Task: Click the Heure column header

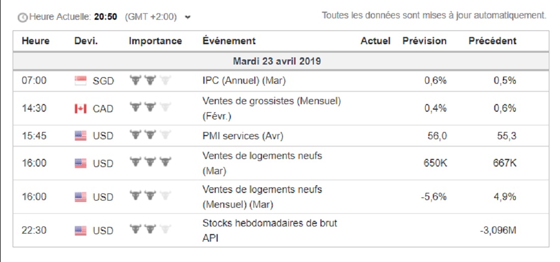Action: [36, 41]
